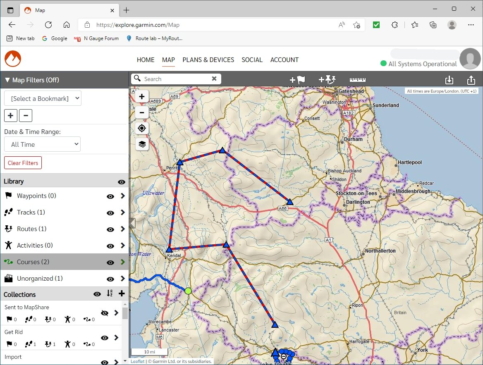Image resolution: width=483 pixels, height=365 pixels.
Task: Toggle Tracks visibility on the map
Action: pyautogui.click(x=110, y=213)
